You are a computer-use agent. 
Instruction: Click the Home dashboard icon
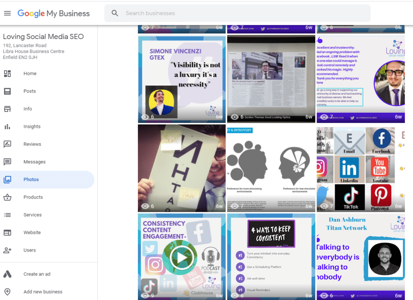click(7, 74)
